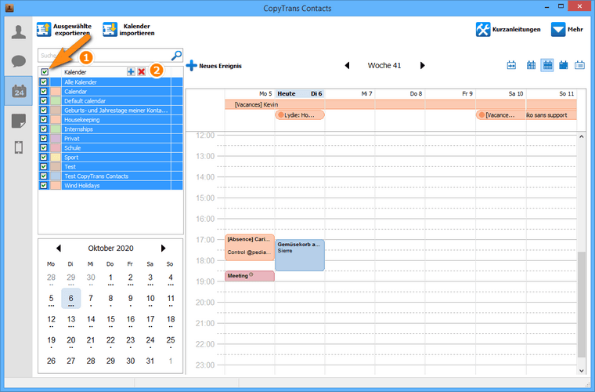Select the Sport calendar row
Screen dimensions: 595x392
point(110,158)
